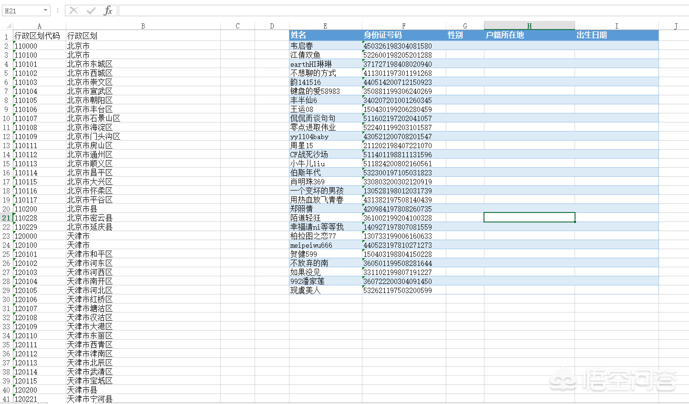The width and height of the screenshot is (689, 404).
Task: Select the name cell meipeiwu666
Action: coord(325,245)
